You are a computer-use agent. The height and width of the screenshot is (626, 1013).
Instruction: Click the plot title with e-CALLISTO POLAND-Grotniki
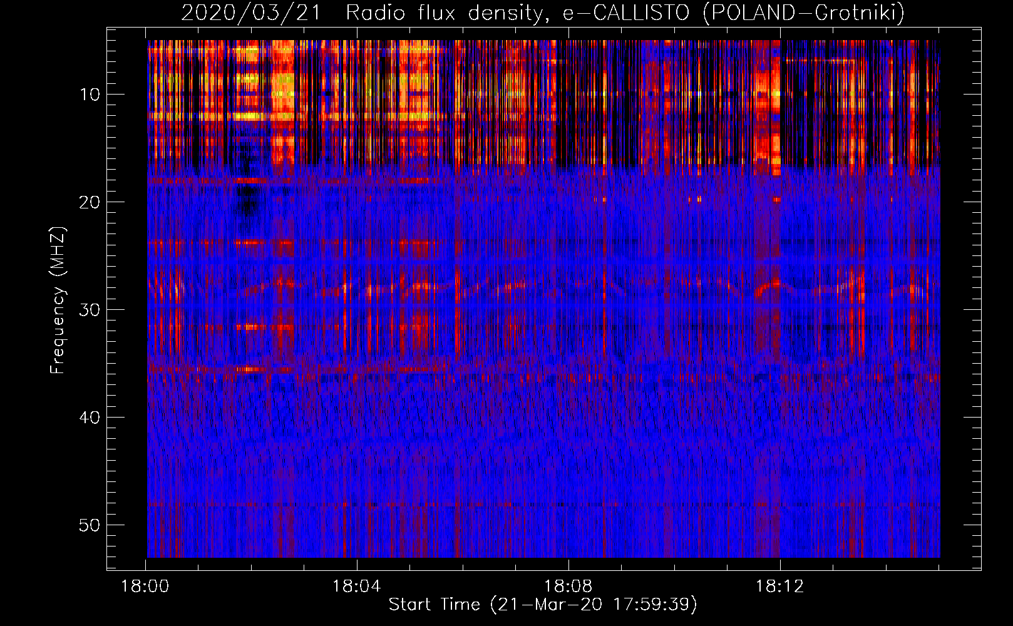tap(543, 13)
